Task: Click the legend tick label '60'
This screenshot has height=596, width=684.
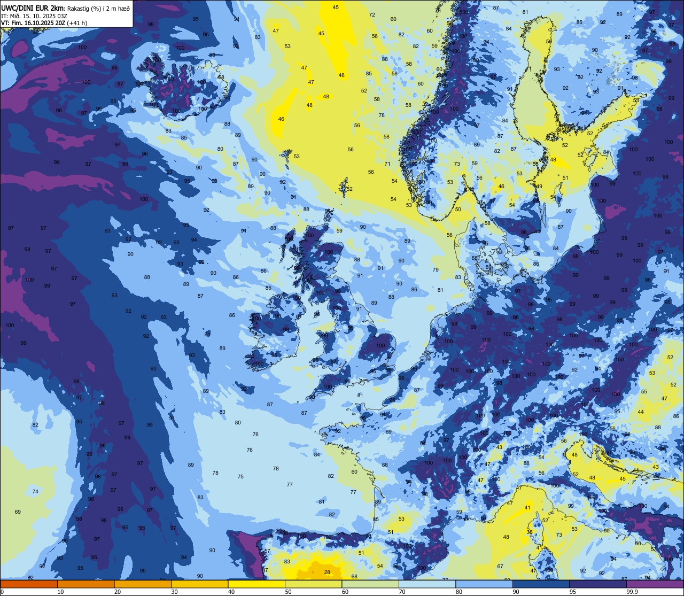Action: (345, 592)
